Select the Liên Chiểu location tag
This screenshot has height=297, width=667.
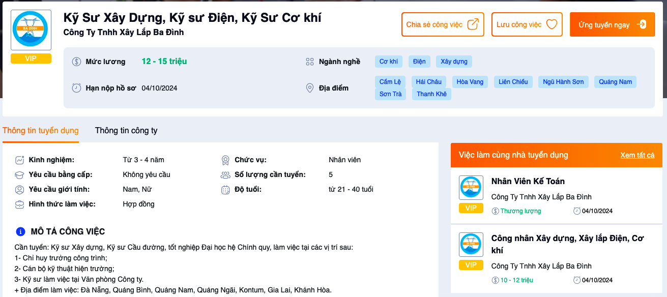(513, 82)
